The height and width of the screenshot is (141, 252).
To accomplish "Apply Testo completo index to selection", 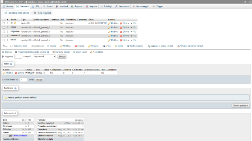I will [x=135, y=46].
